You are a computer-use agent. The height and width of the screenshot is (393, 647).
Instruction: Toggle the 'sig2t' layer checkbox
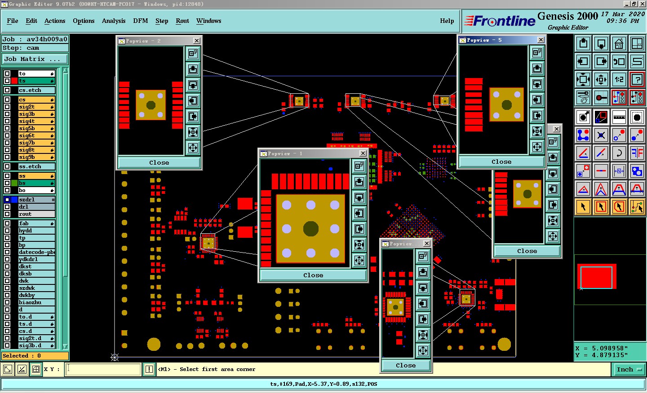coord(7,107)
